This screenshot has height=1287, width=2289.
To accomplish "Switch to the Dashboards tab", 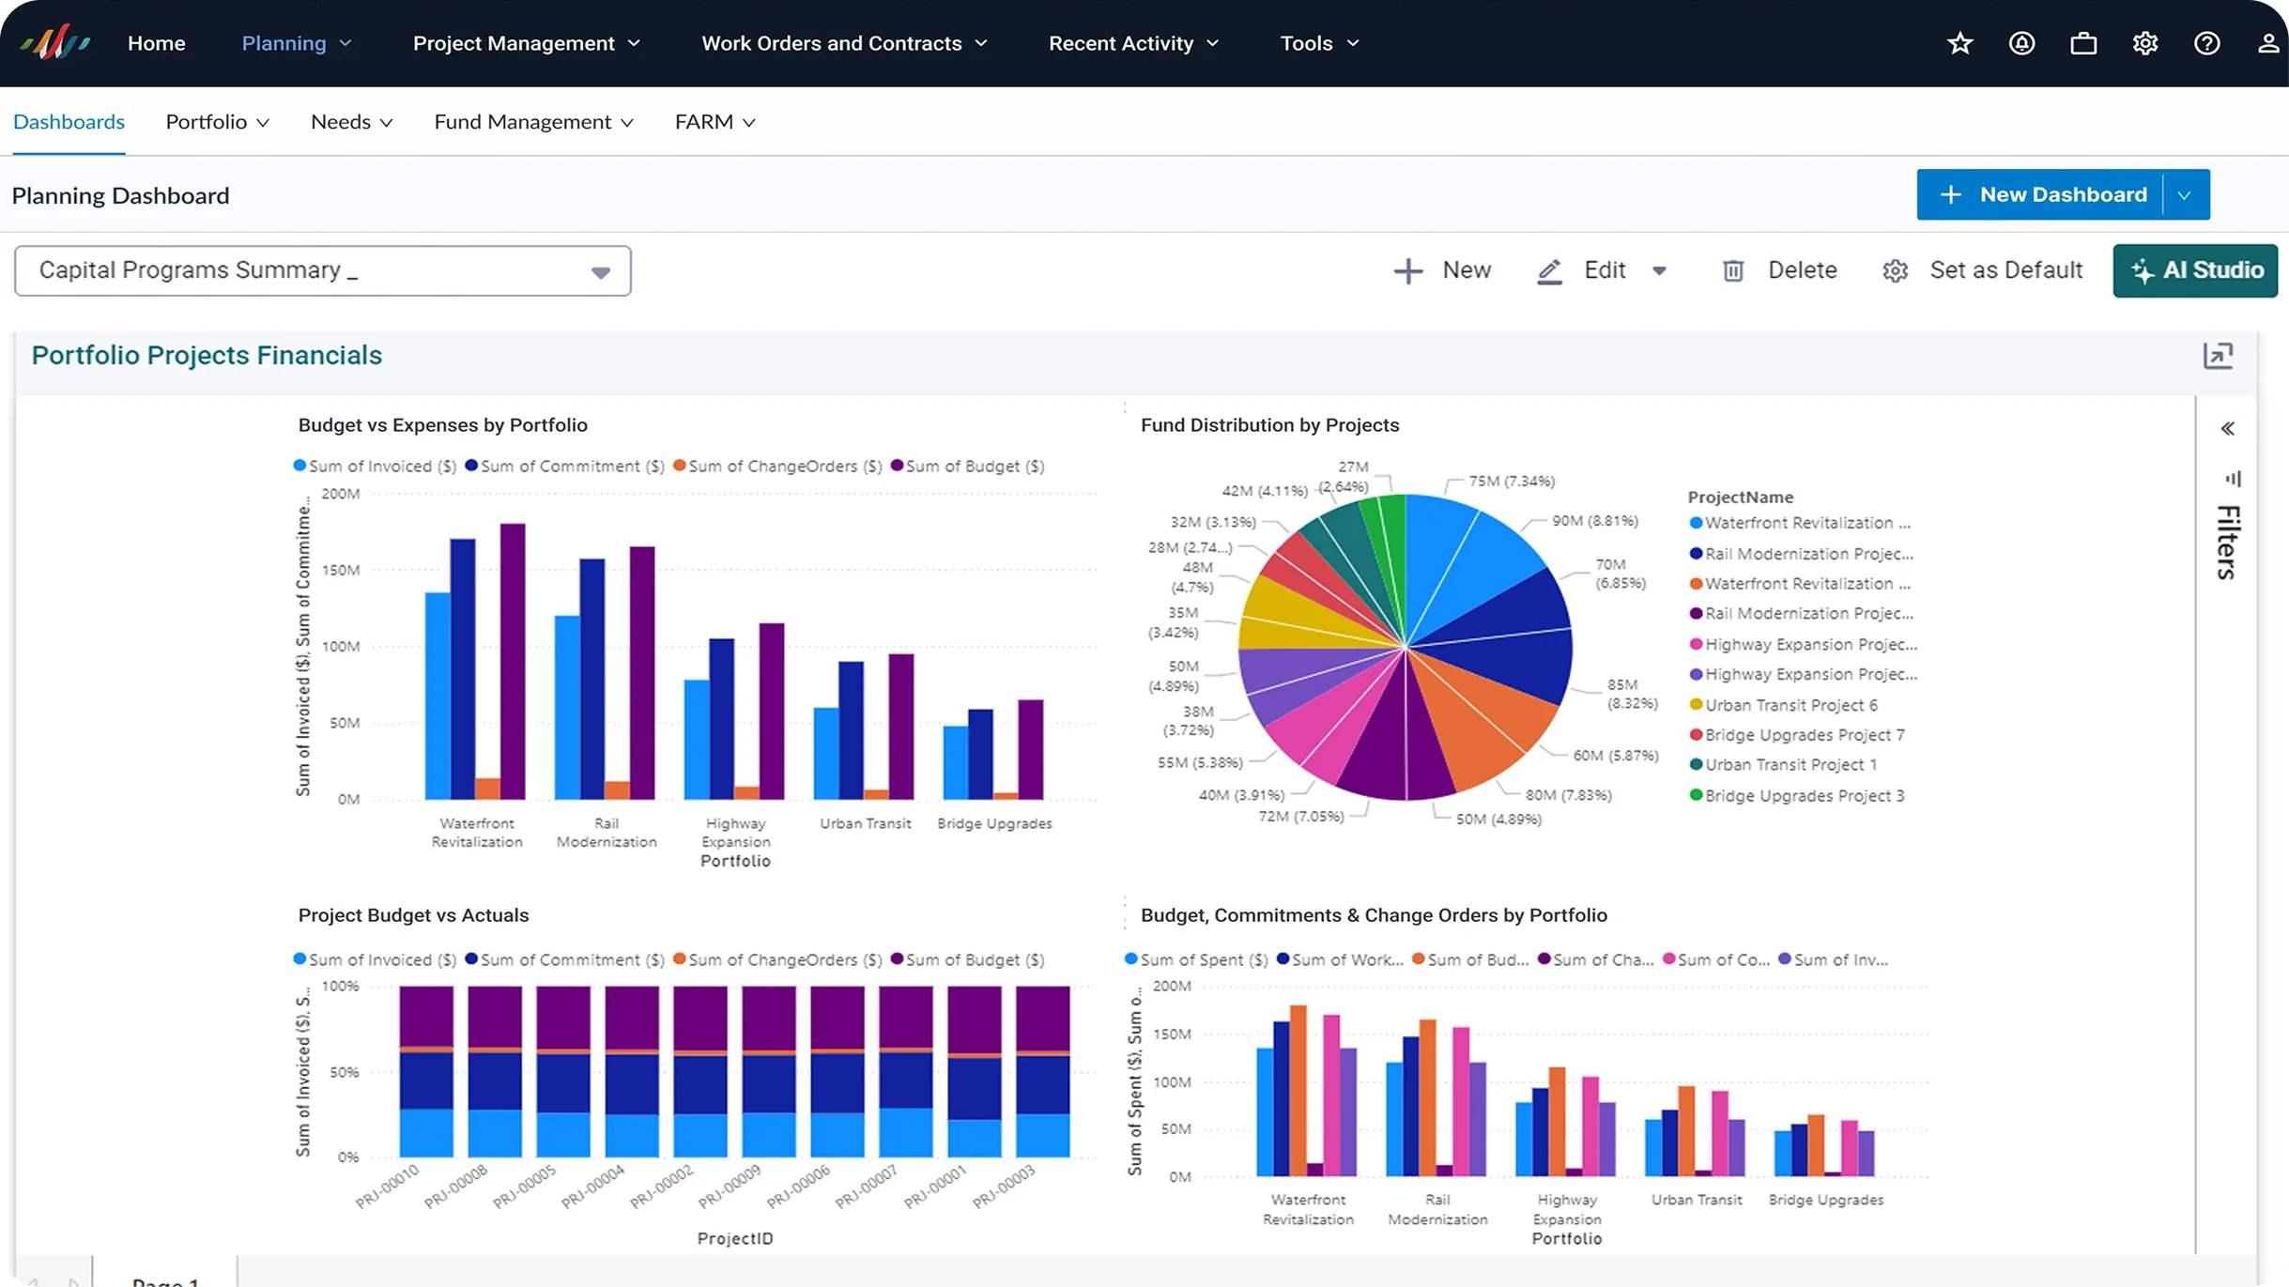I will click(x=69, y=122).
